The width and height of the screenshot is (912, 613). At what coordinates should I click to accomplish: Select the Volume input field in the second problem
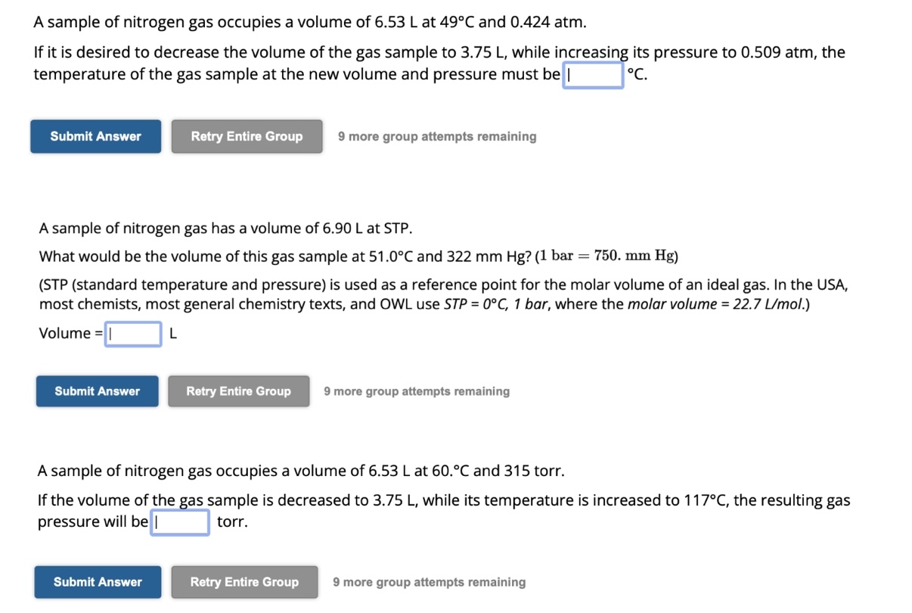(x=133, y=333)
